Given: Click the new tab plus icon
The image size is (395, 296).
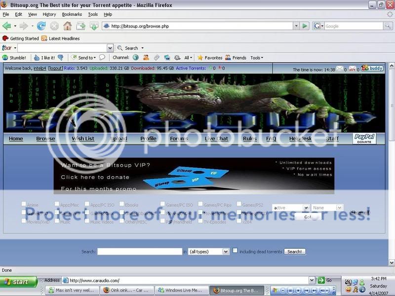Looking at the screenshot, I should click(81, 26).
